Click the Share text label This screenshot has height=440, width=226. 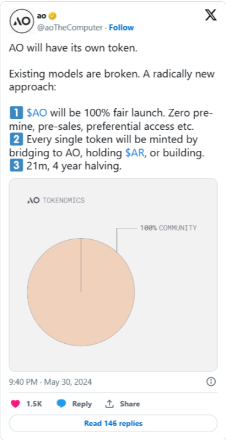[130, 404]
